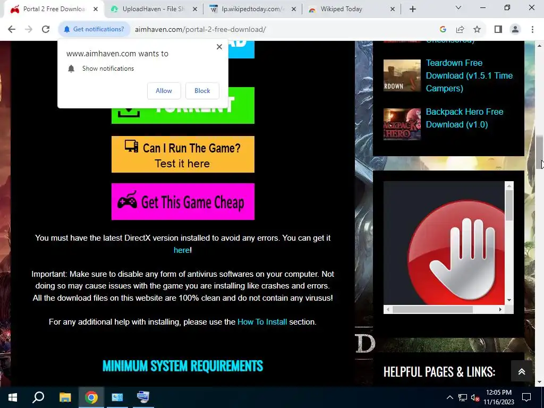Viewport: 544px width, 408px height.
Task: Click the share page icon
Action: (x=460, y=30)
